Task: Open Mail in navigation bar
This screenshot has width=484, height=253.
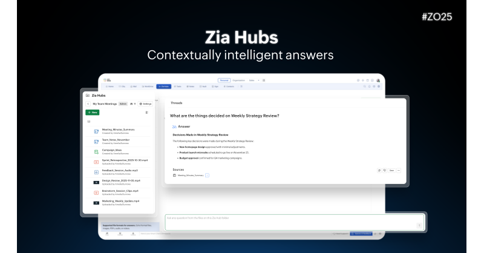Action: pyautogui.click(x=134, y=87)
